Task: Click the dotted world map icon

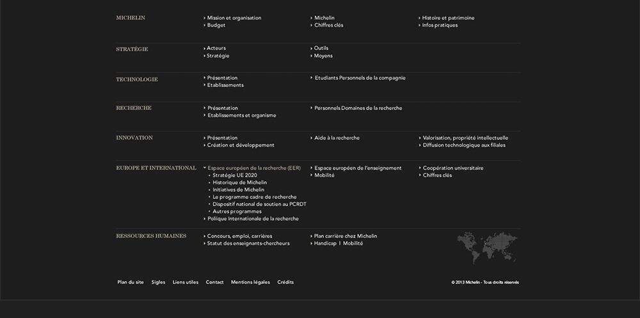Action: 487,248
